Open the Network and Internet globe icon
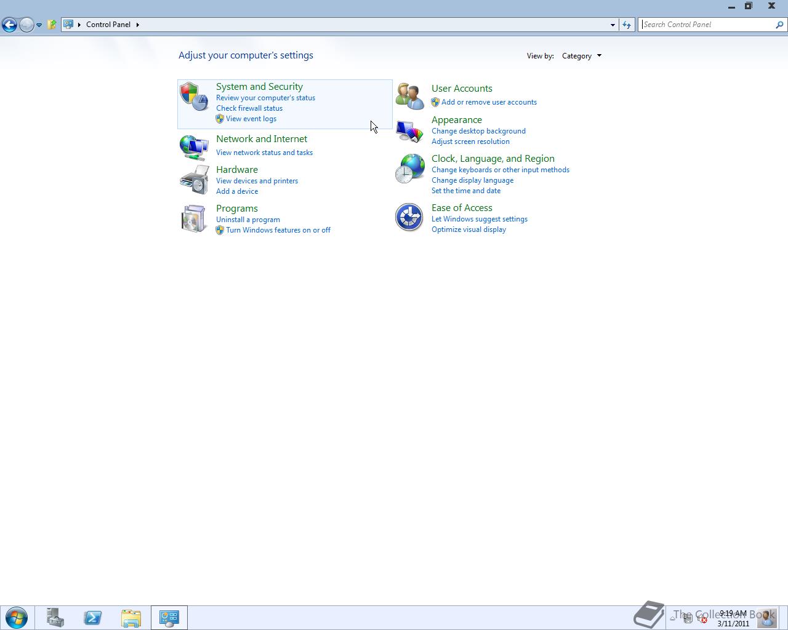 194,148
